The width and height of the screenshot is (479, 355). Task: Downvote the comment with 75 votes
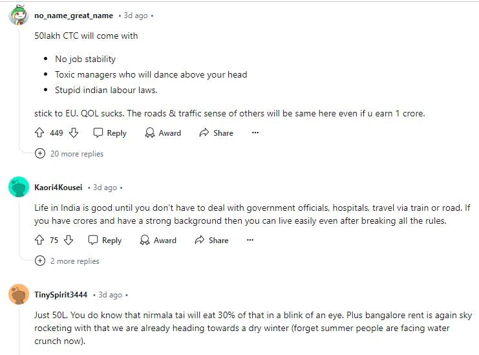[x=69, y=240]
